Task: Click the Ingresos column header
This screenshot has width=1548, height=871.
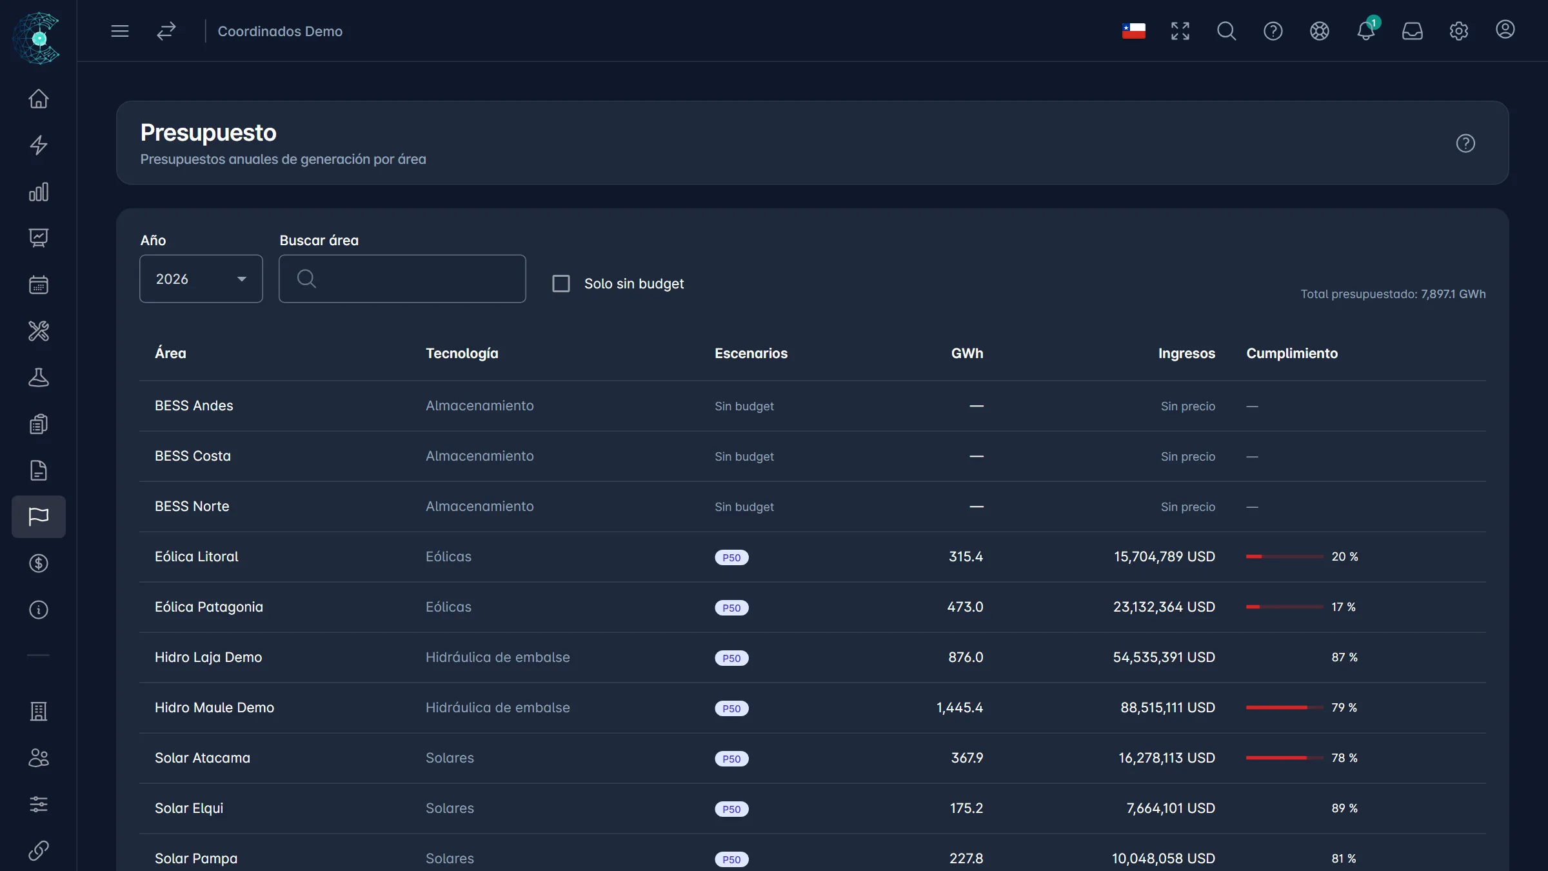Action: [x=1187, y=354]
